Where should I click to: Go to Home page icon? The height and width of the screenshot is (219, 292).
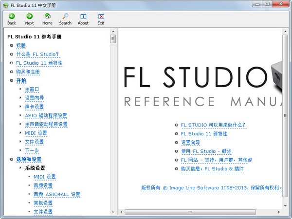(x=47, y=18)
